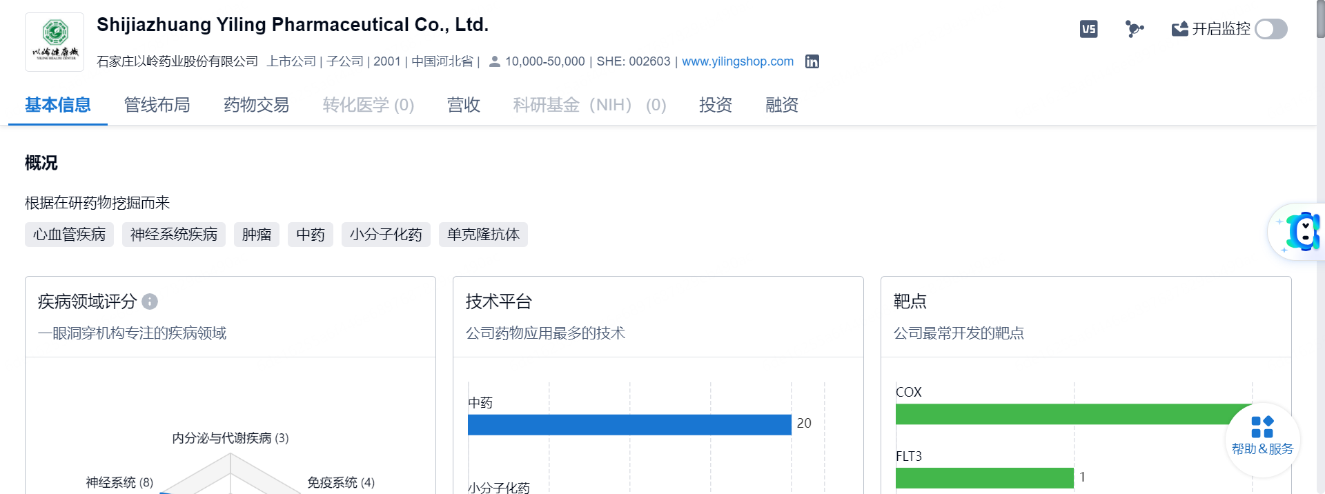Click the 心血管疾病 tag
Viewport: 1325px width, 494px height.
[x=69, y=235]
